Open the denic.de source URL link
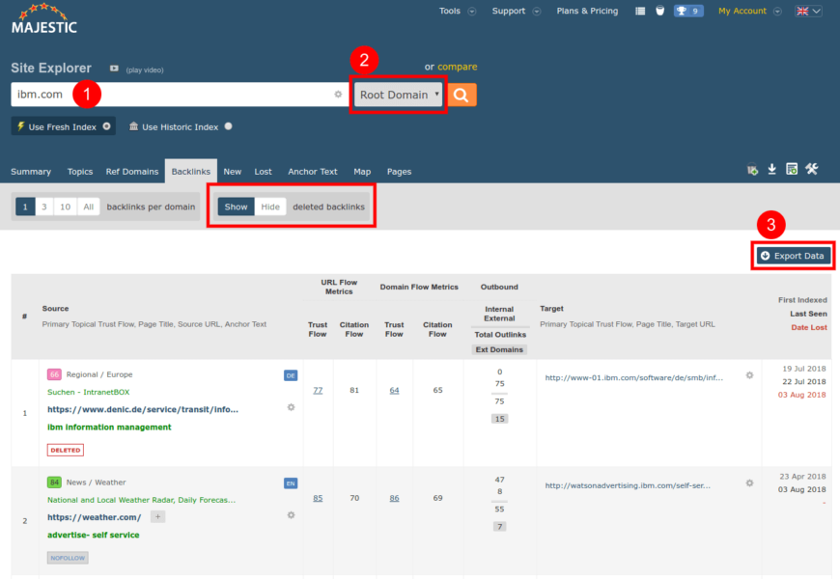Viewport: 840px width, 579px height. coord(143,409)
